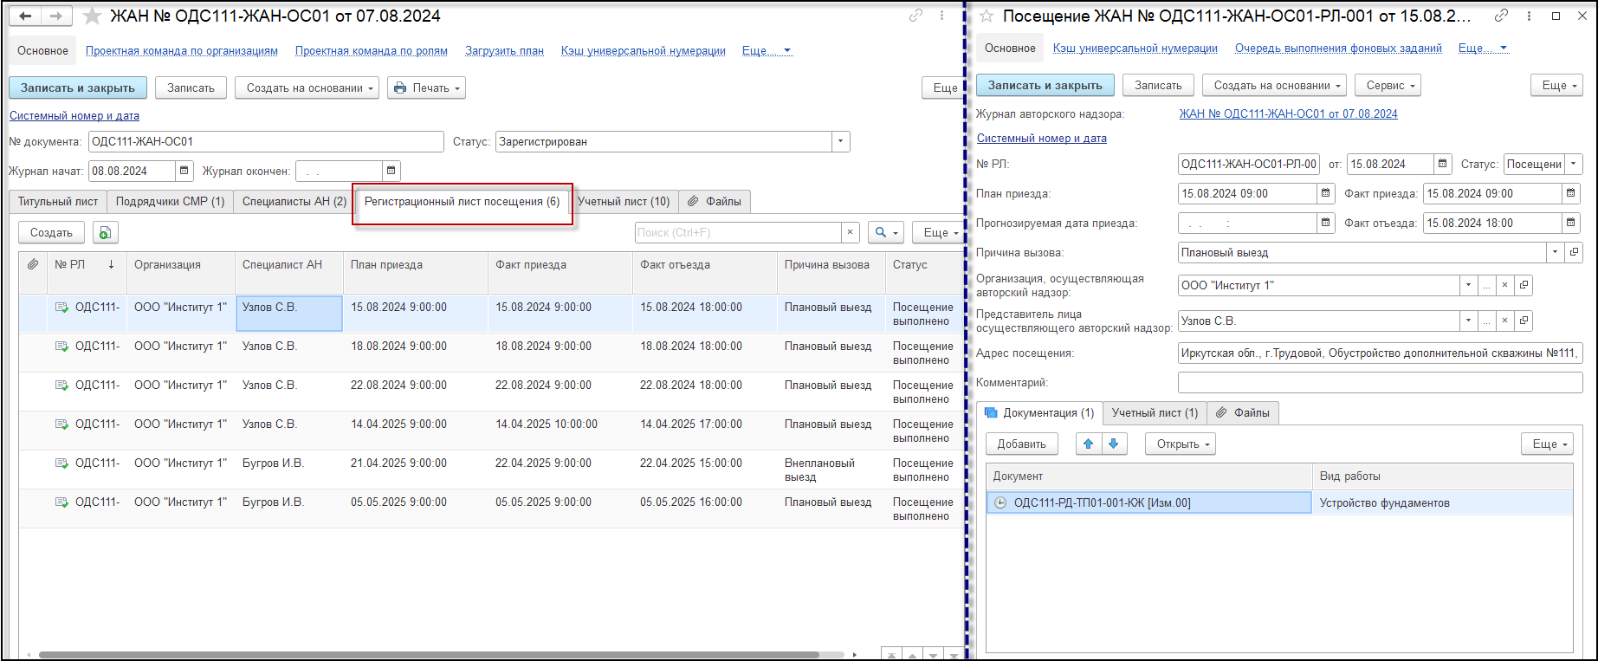Click the back navigation arrow
This screenshot has height=661, width=1598.
25,16
